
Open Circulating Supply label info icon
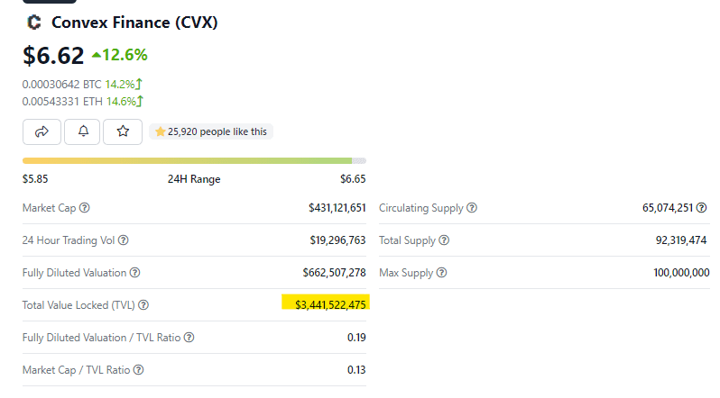(x=472, y=208)
